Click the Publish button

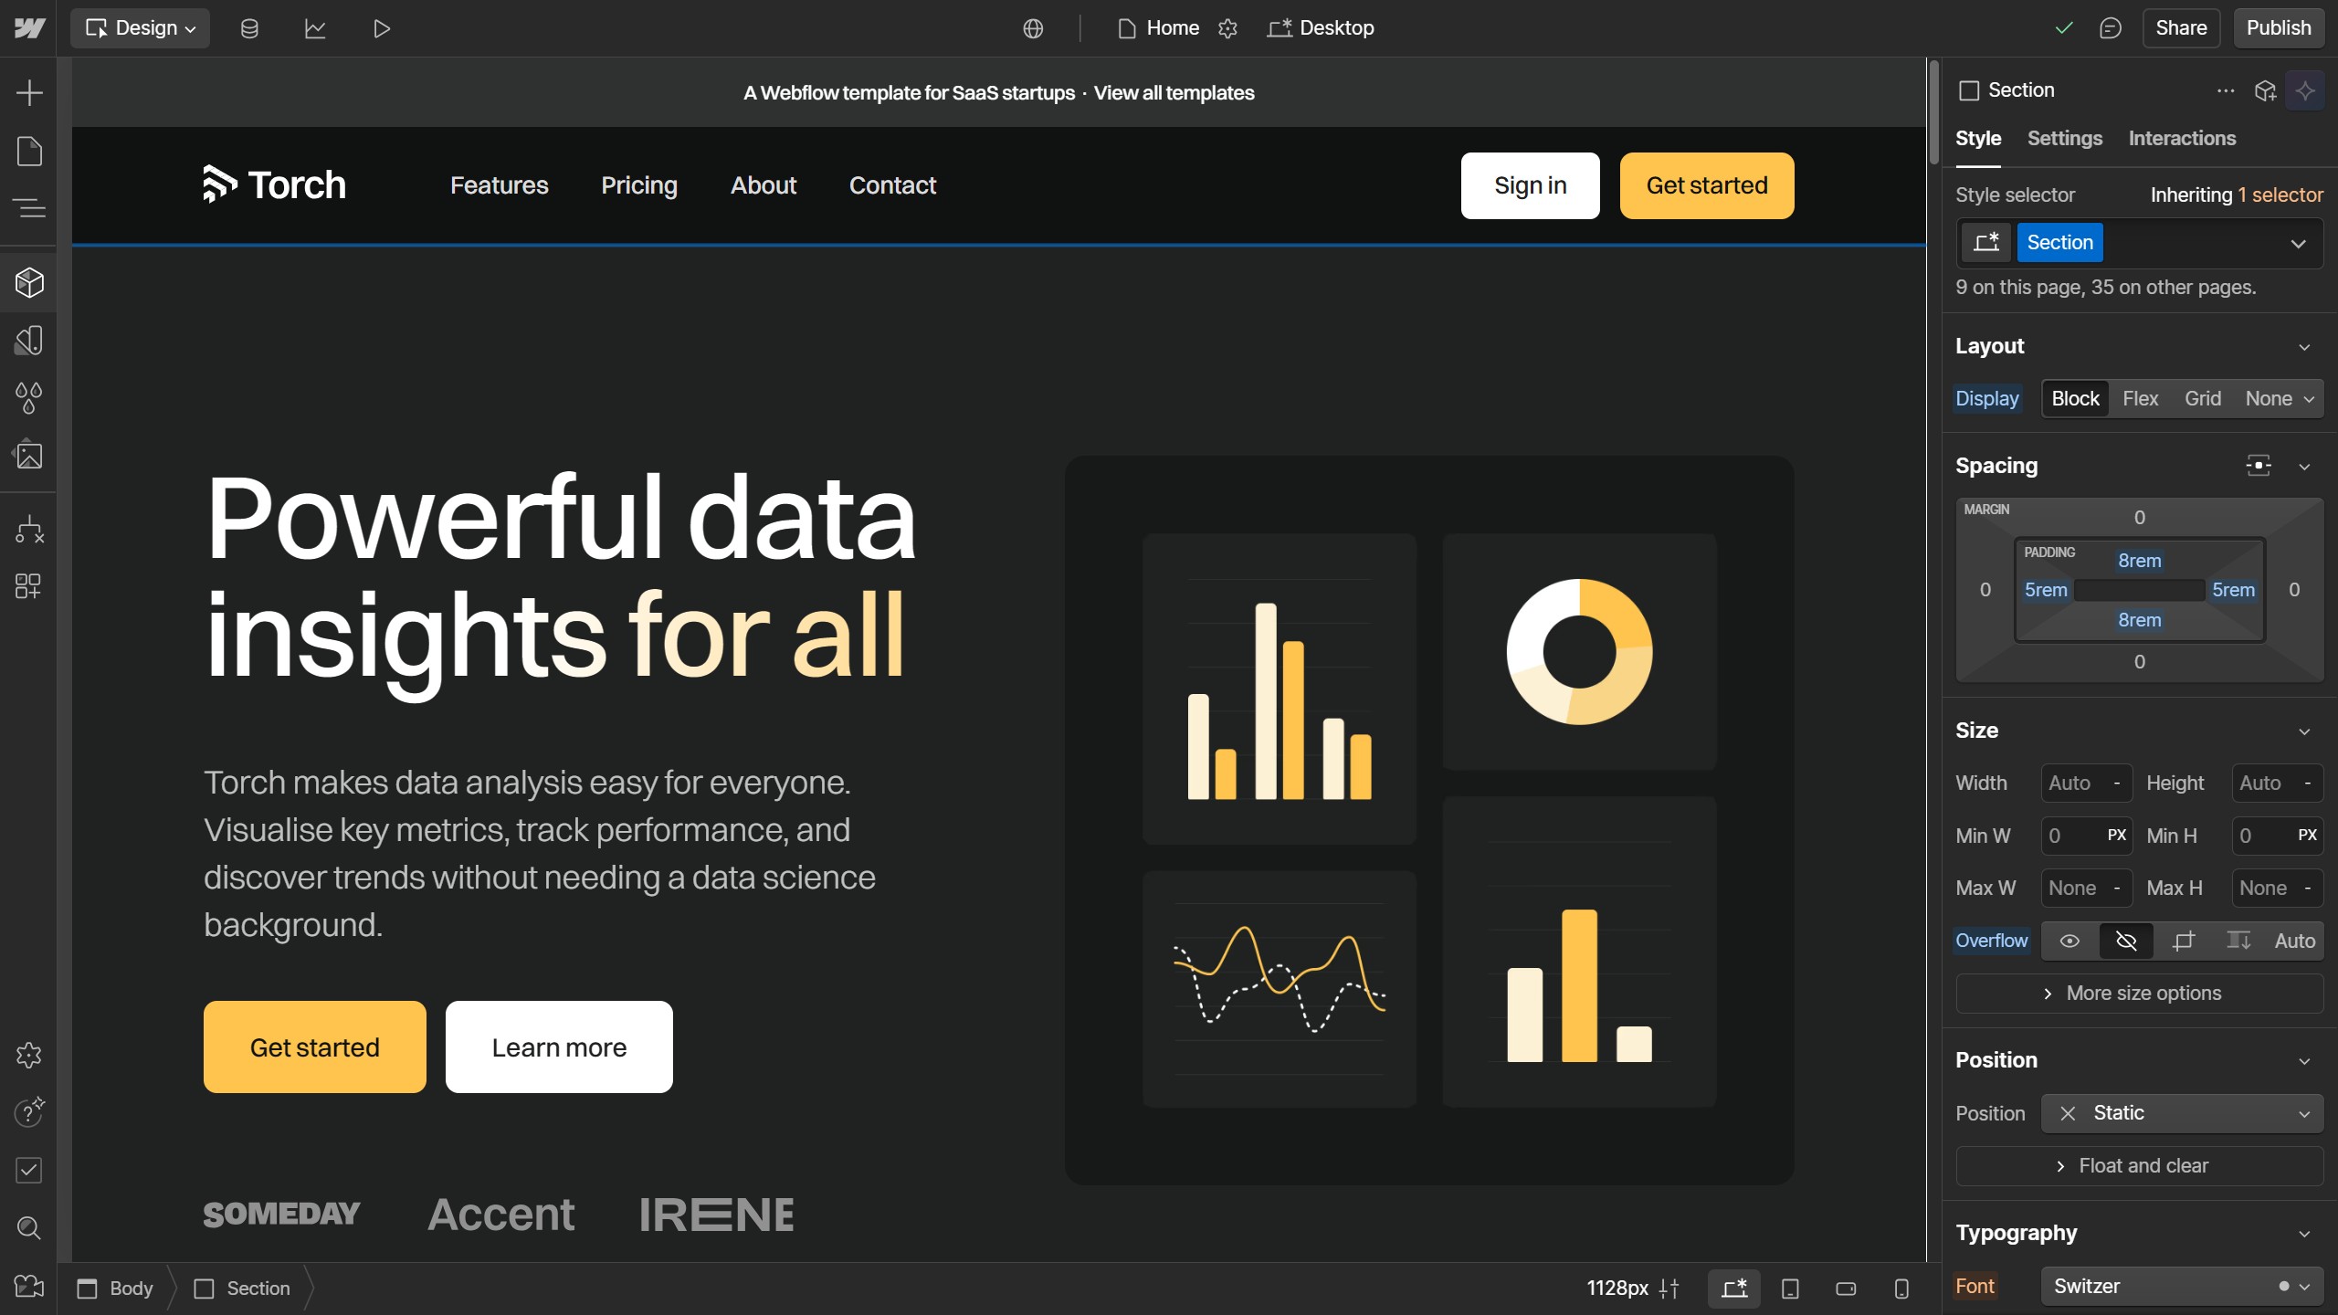tap(2278, 28)
